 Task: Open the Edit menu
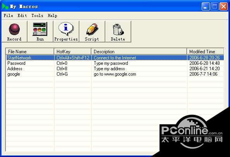pos(22,15)
